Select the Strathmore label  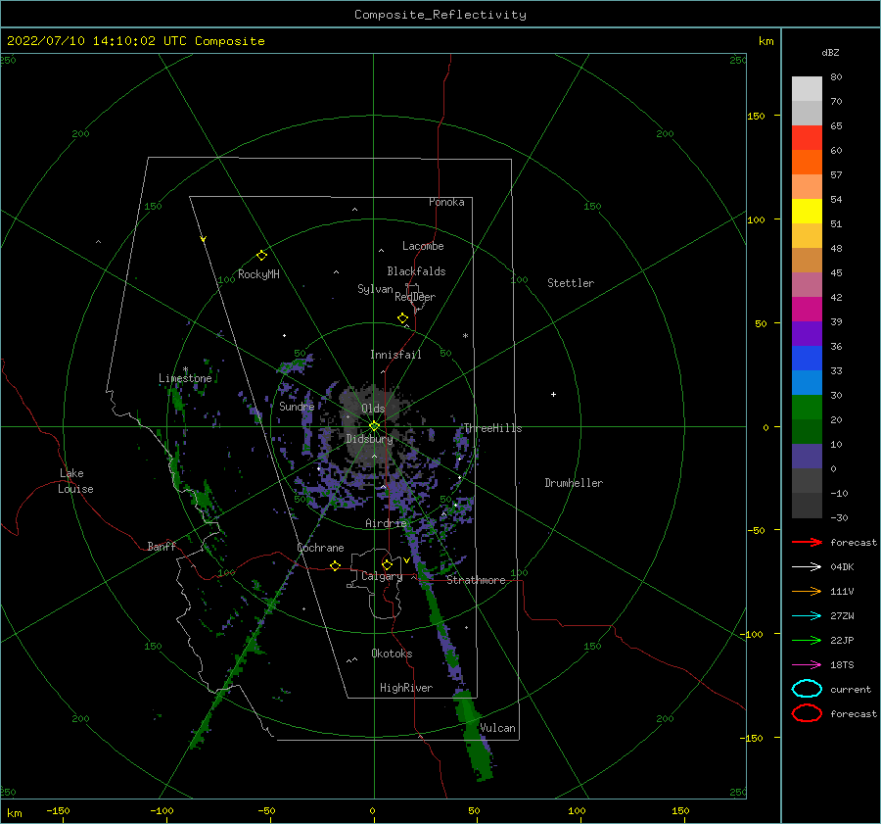[476, 580]
